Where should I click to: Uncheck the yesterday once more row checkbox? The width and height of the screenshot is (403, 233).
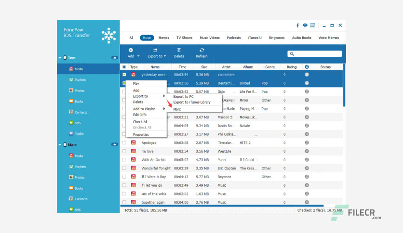click(x=124, y=75)
